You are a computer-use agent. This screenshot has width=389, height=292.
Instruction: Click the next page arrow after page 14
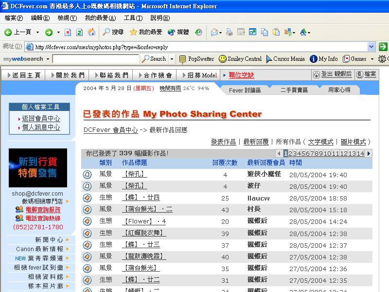coord(369,153)
